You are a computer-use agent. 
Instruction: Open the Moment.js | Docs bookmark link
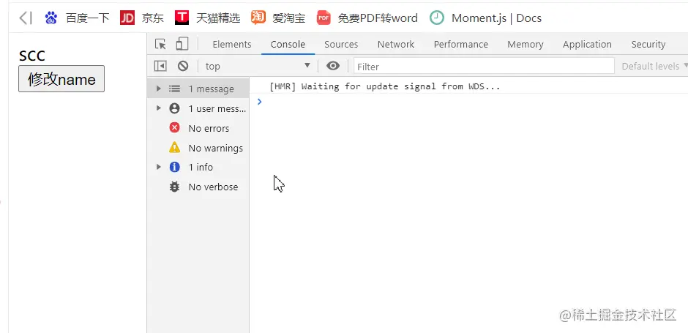pyautogui.click(x=496, y=18)
